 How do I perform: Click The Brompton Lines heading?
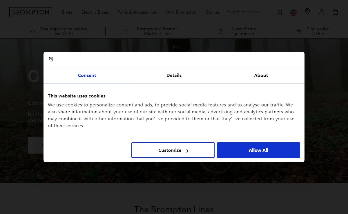click(174, 209)
